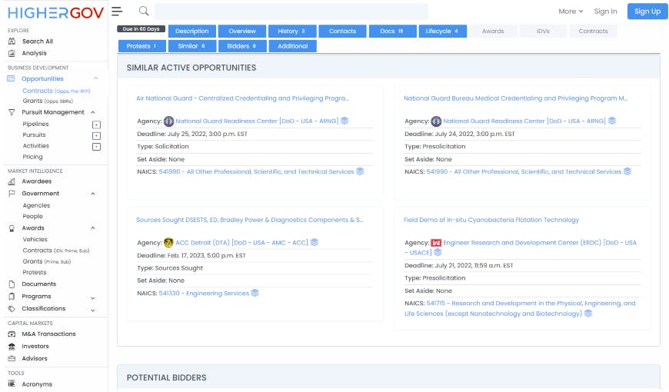Click layers icon after USACE agency text
Image resolution: width=669 pixels, height=392 pixels.
[x=438, y=253]
